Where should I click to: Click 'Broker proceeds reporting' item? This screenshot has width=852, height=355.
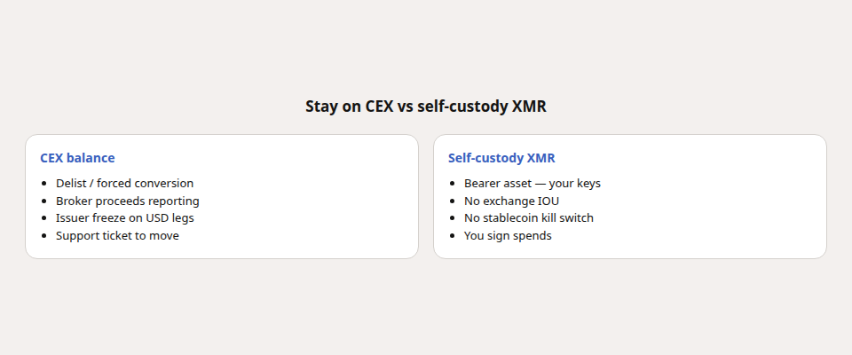pos(128,201)
